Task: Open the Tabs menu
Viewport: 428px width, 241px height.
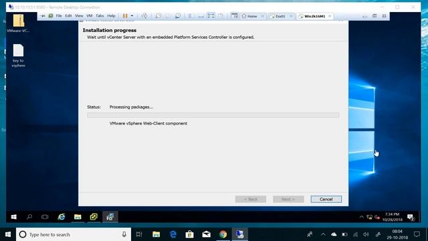Action: (x=100, y=16)
